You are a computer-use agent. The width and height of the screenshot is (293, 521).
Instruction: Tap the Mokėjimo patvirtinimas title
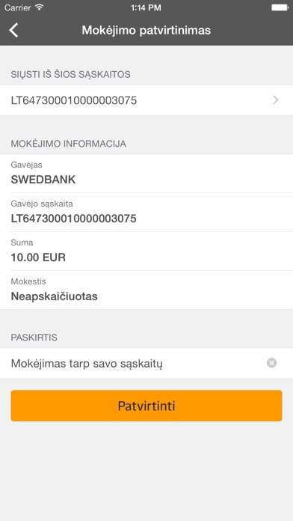point(146,30)
